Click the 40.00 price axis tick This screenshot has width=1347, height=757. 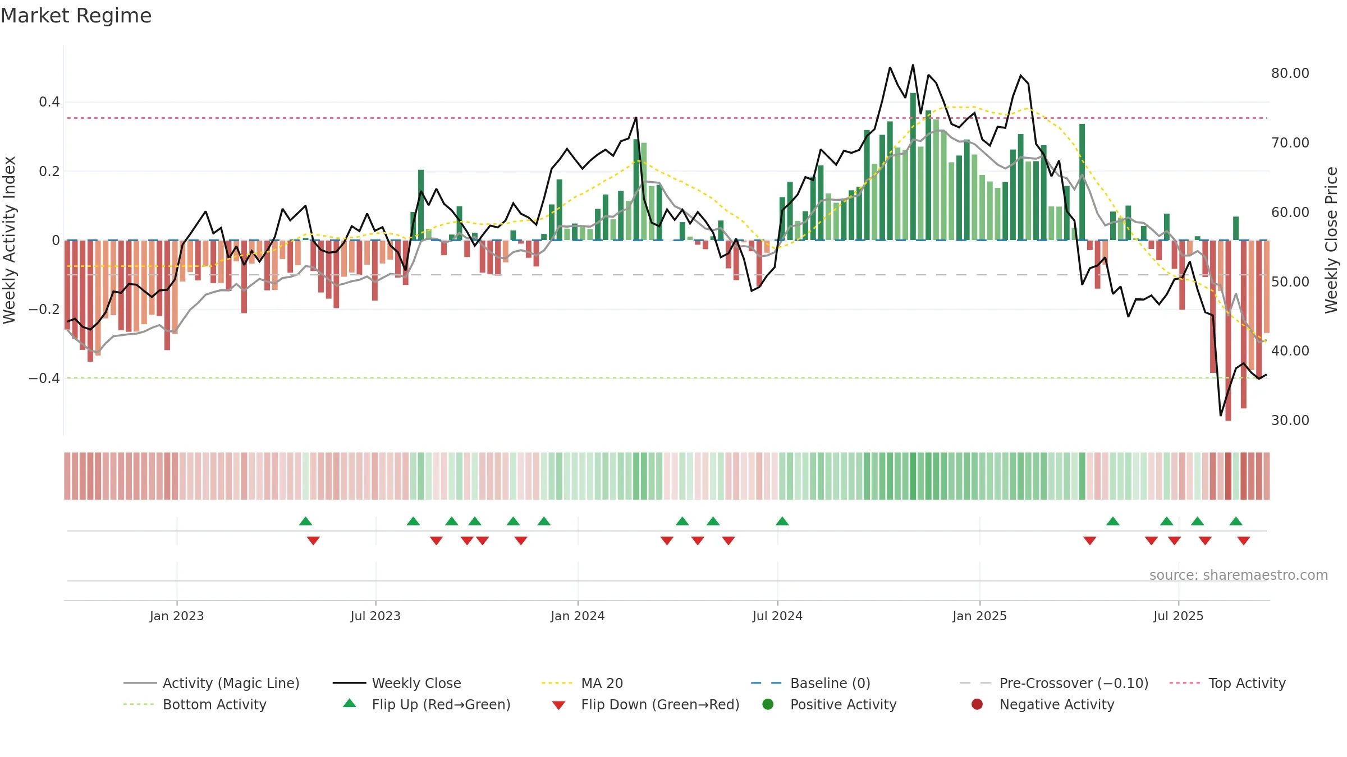pyautogui.click(x=1290, y=351)
